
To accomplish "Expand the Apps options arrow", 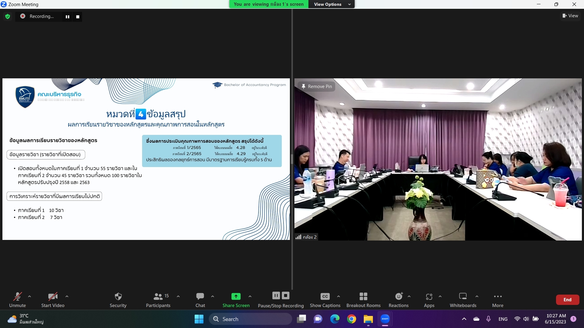I will (x=440, y=296).
